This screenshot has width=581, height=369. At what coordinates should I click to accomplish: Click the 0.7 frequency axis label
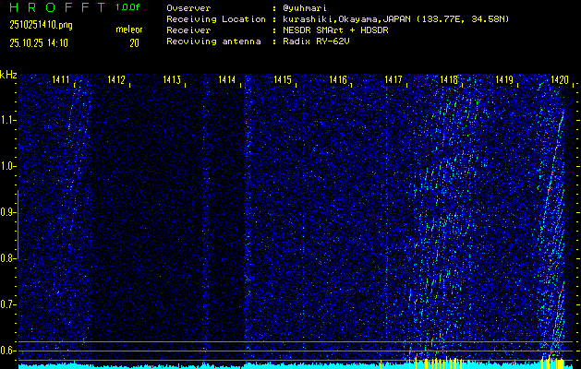(7, 304)
